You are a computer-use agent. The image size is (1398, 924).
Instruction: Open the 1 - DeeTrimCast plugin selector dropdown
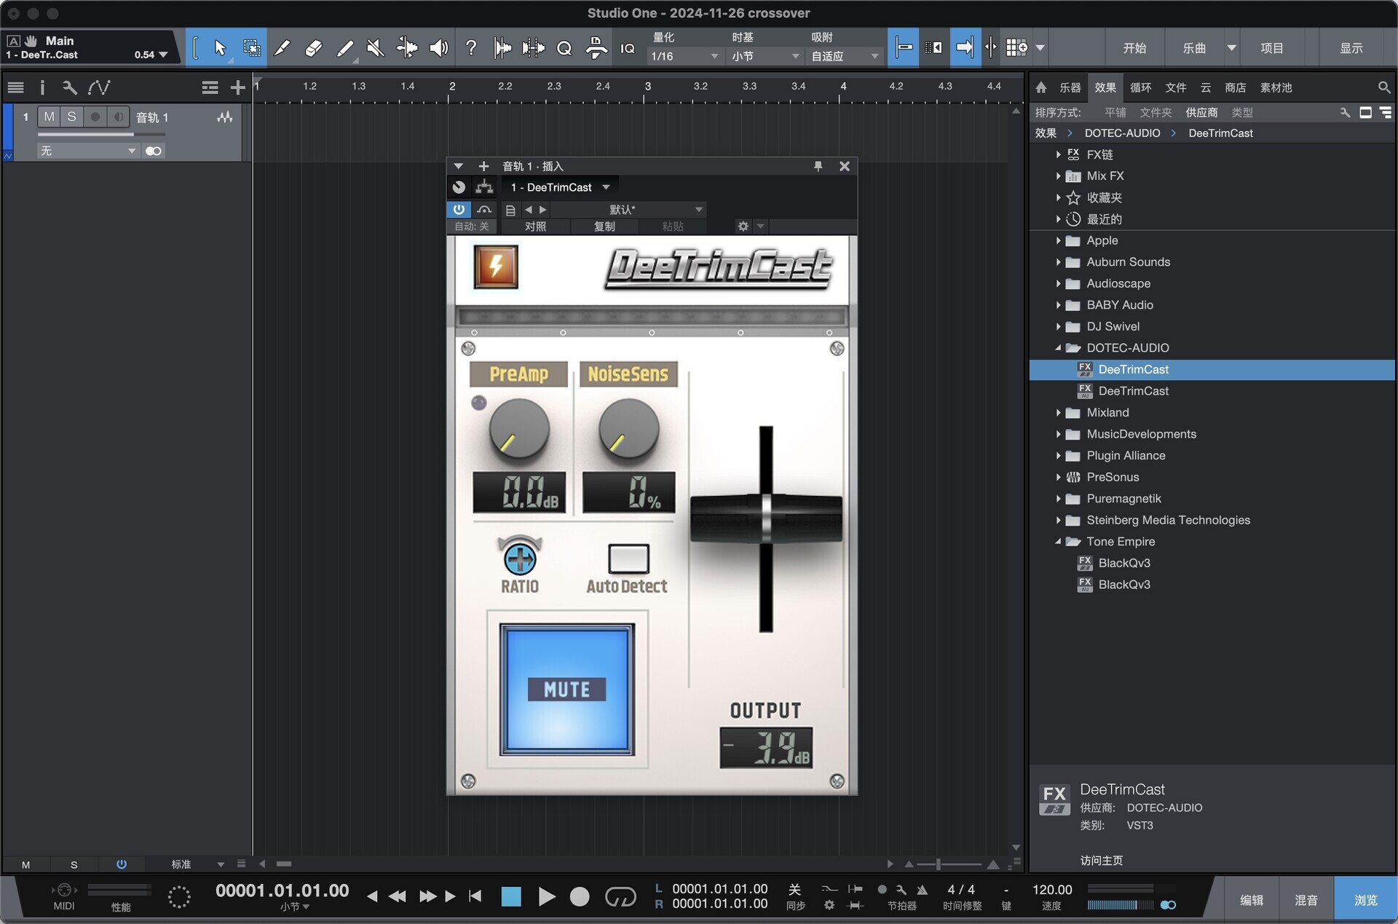click(x=560, y=187)
